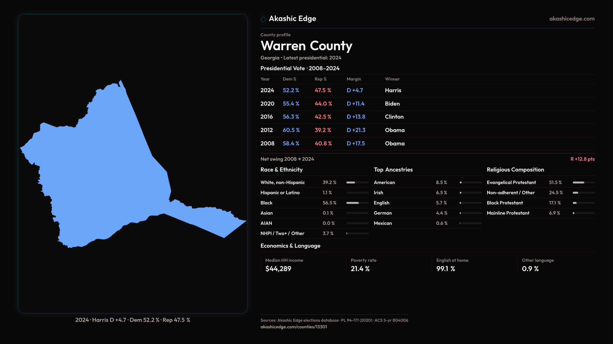Click the 2016 D +13.8 margin value
Image resolution: width=613 pixels, height=344 pixels.
point(356,117)
